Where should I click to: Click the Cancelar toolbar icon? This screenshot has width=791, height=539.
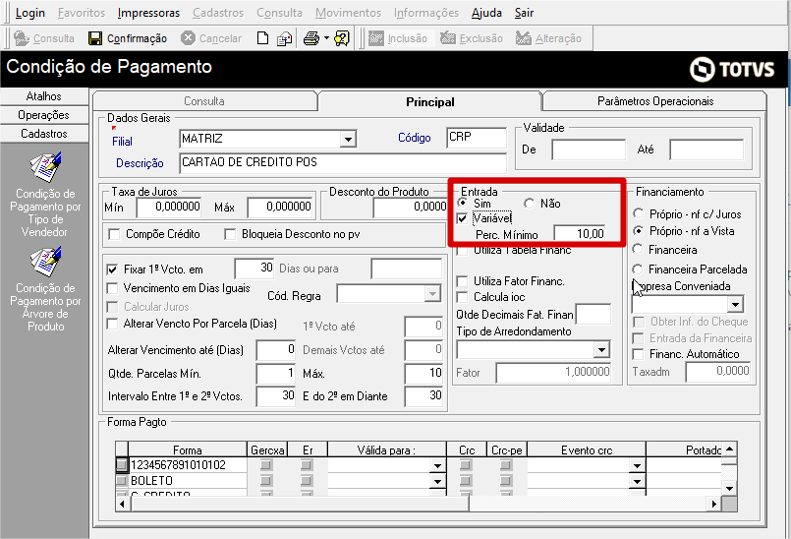188,38
